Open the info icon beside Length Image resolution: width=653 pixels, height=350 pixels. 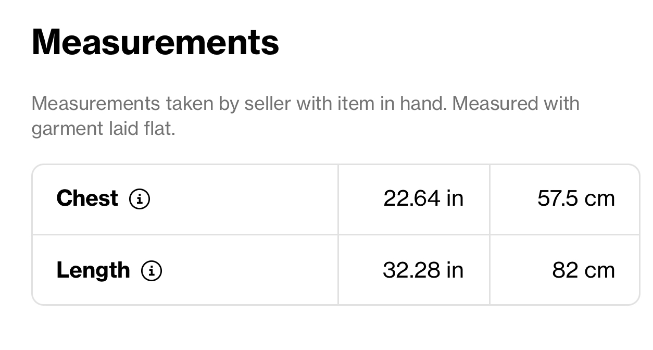[152, 271]
